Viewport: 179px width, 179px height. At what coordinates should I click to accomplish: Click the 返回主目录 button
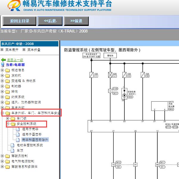point(19,21)
